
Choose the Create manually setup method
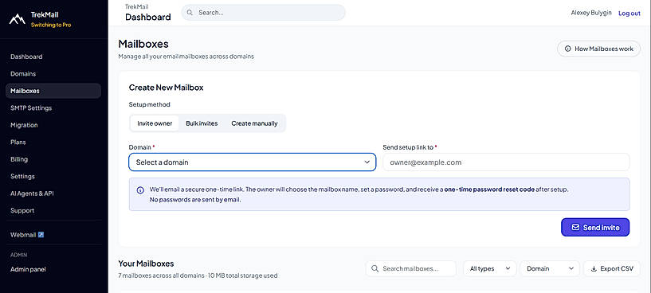[x=254, y=123]
